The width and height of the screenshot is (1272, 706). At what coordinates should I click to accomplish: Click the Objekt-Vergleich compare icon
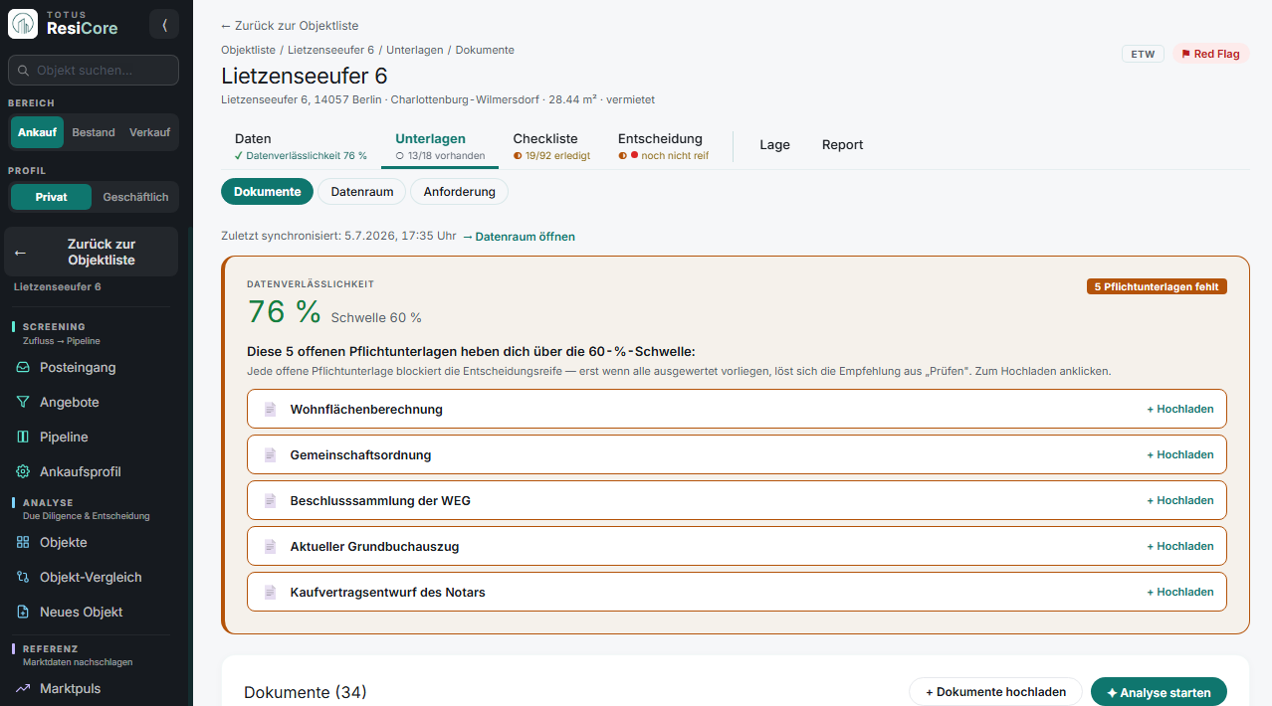[x=23, y=577]
